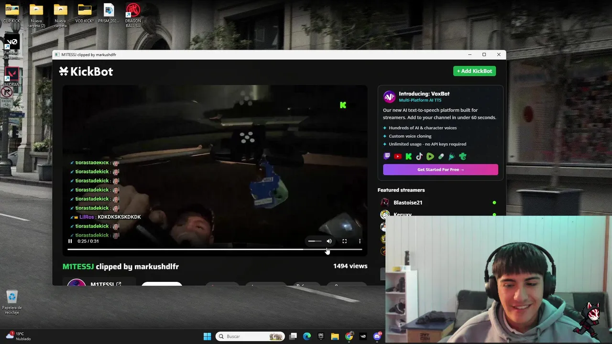The image size is (612, 344).
Task: Pause the clip video
Action: coord(70,241)
